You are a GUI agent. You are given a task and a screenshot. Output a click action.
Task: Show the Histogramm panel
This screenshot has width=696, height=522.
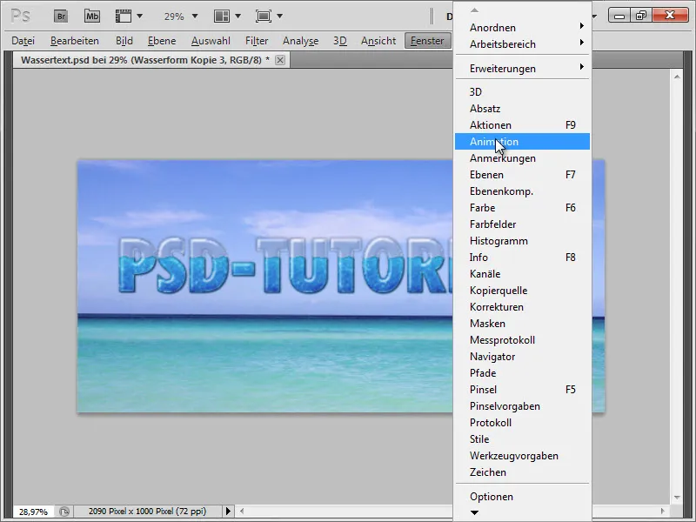click(x=523, y=241)
